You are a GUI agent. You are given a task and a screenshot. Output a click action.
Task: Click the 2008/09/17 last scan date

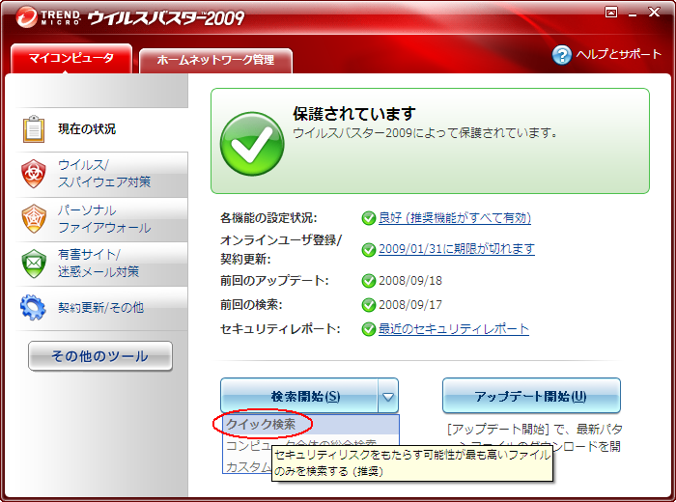[x=410, y=305]
